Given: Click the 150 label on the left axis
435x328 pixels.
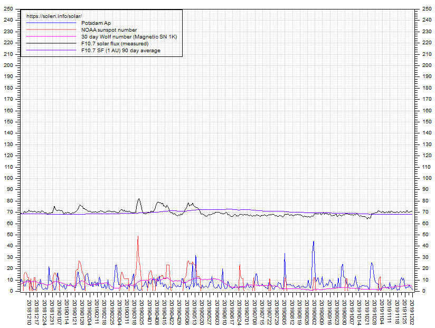Looking at the screenshot, I should [8, 122].
